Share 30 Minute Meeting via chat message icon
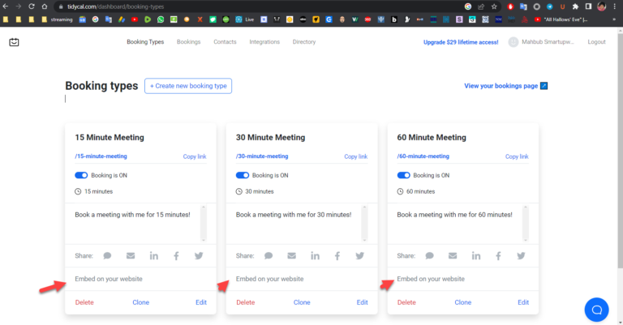Screen dimensions: 623x325 click(269, 256)
